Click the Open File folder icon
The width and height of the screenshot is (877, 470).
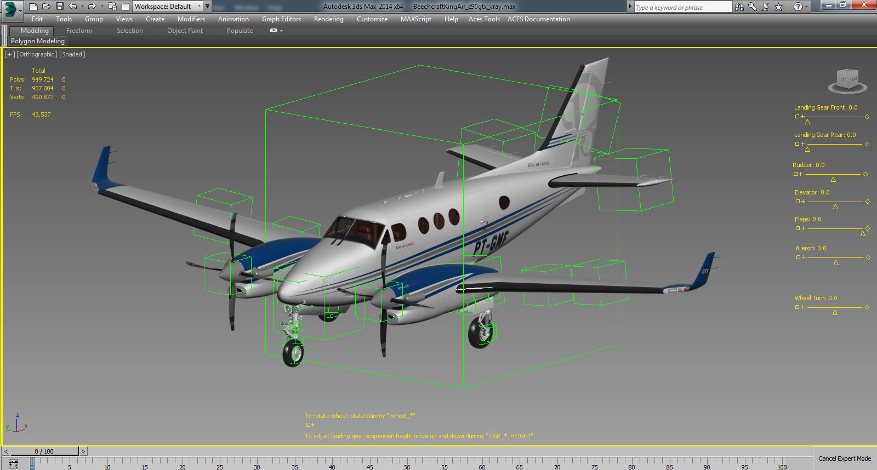tap(47, 7)
